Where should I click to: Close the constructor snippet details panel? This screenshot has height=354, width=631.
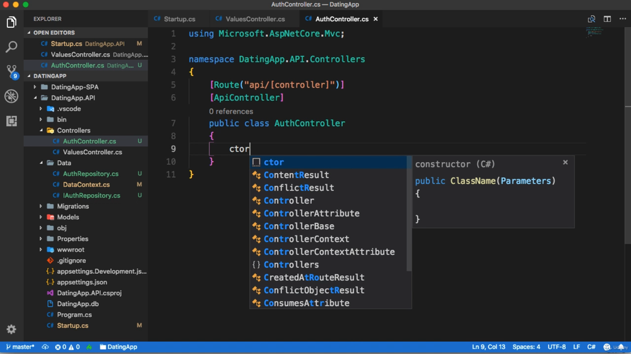565,162
